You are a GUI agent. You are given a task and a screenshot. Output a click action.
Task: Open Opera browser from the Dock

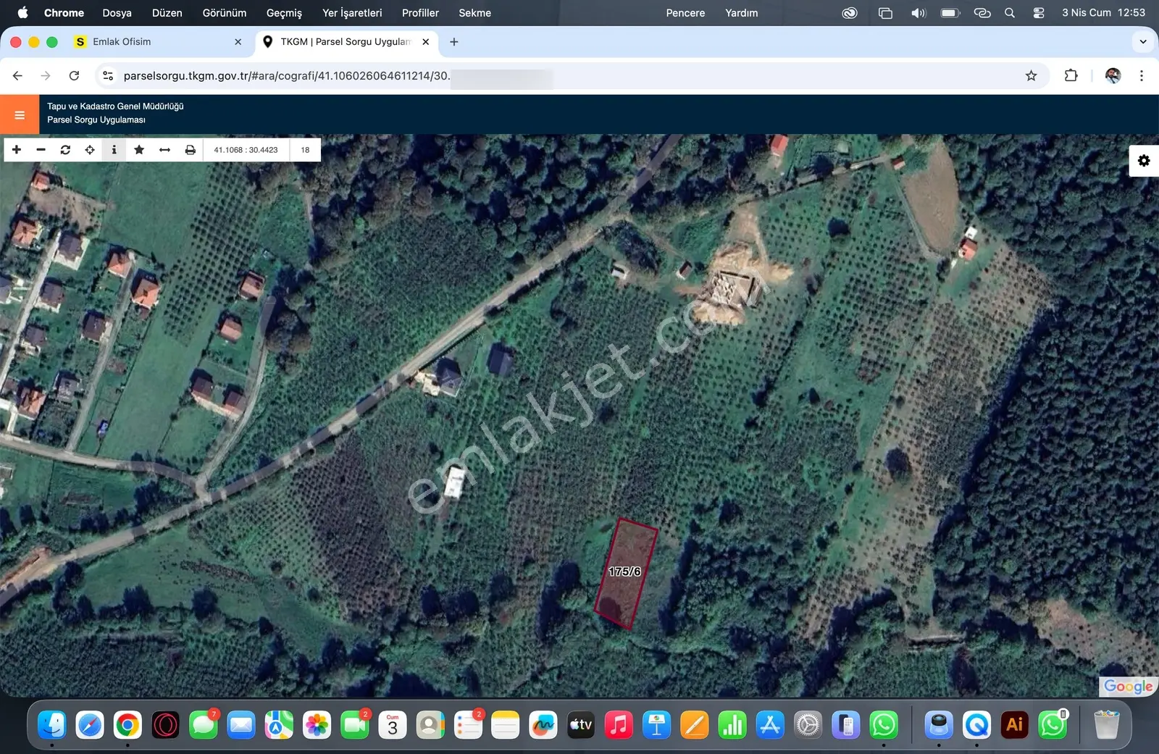point(165,724)
